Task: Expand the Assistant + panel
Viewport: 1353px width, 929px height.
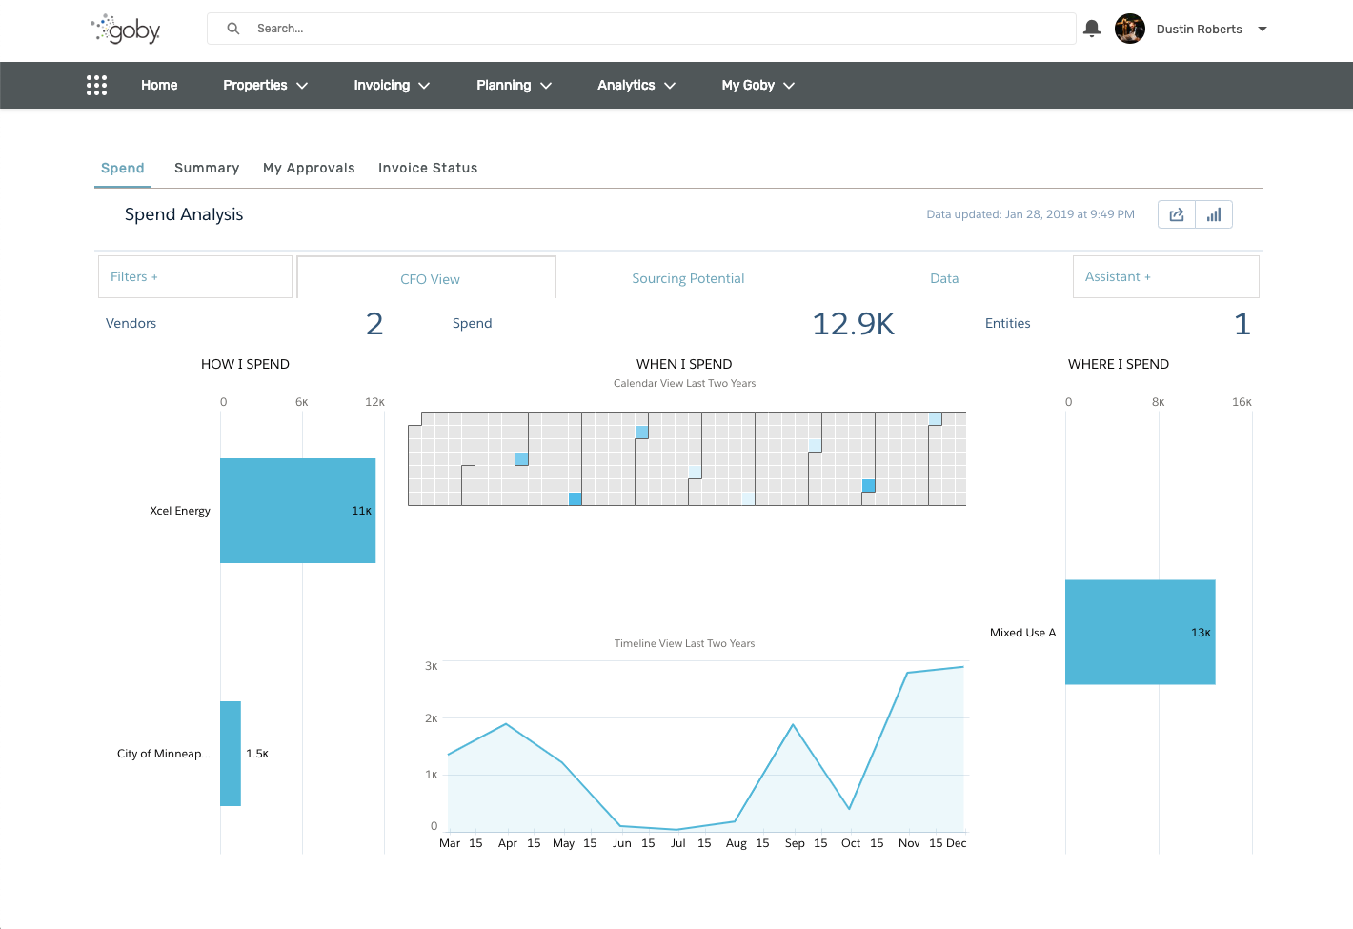Action: (1165, 276)
